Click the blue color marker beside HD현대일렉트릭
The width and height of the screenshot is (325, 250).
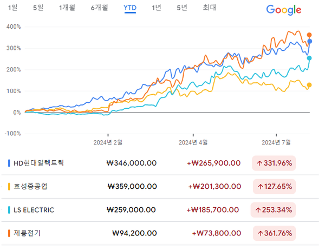[9, 163]
